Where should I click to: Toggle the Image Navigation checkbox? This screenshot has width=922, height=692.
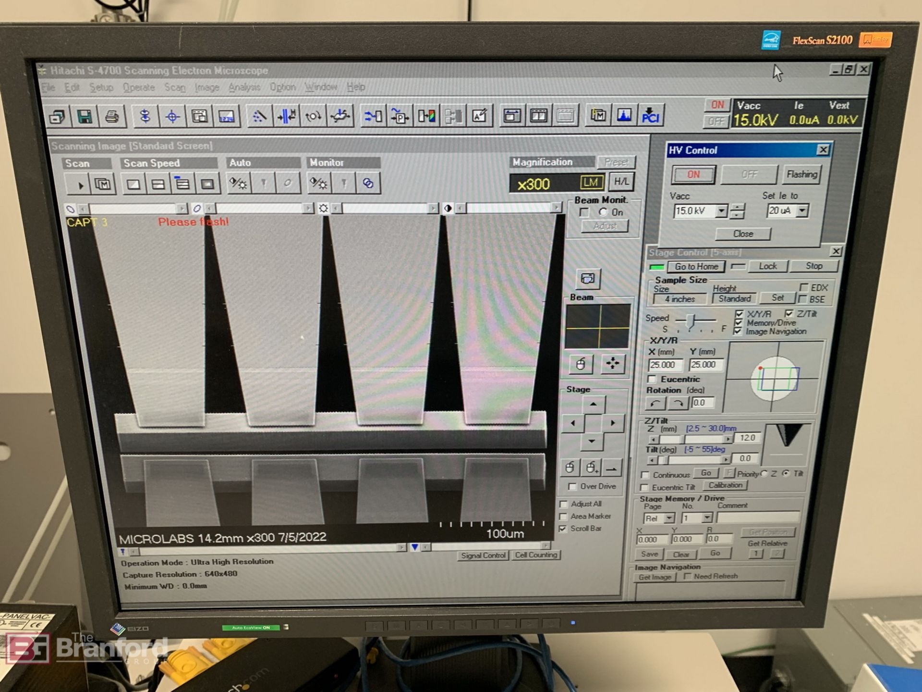[738, 332]
